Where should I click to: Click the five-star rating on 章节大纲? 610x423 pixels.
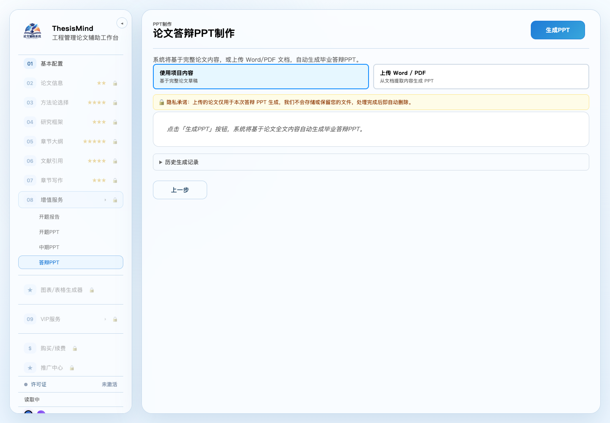[x=94, y=142]
